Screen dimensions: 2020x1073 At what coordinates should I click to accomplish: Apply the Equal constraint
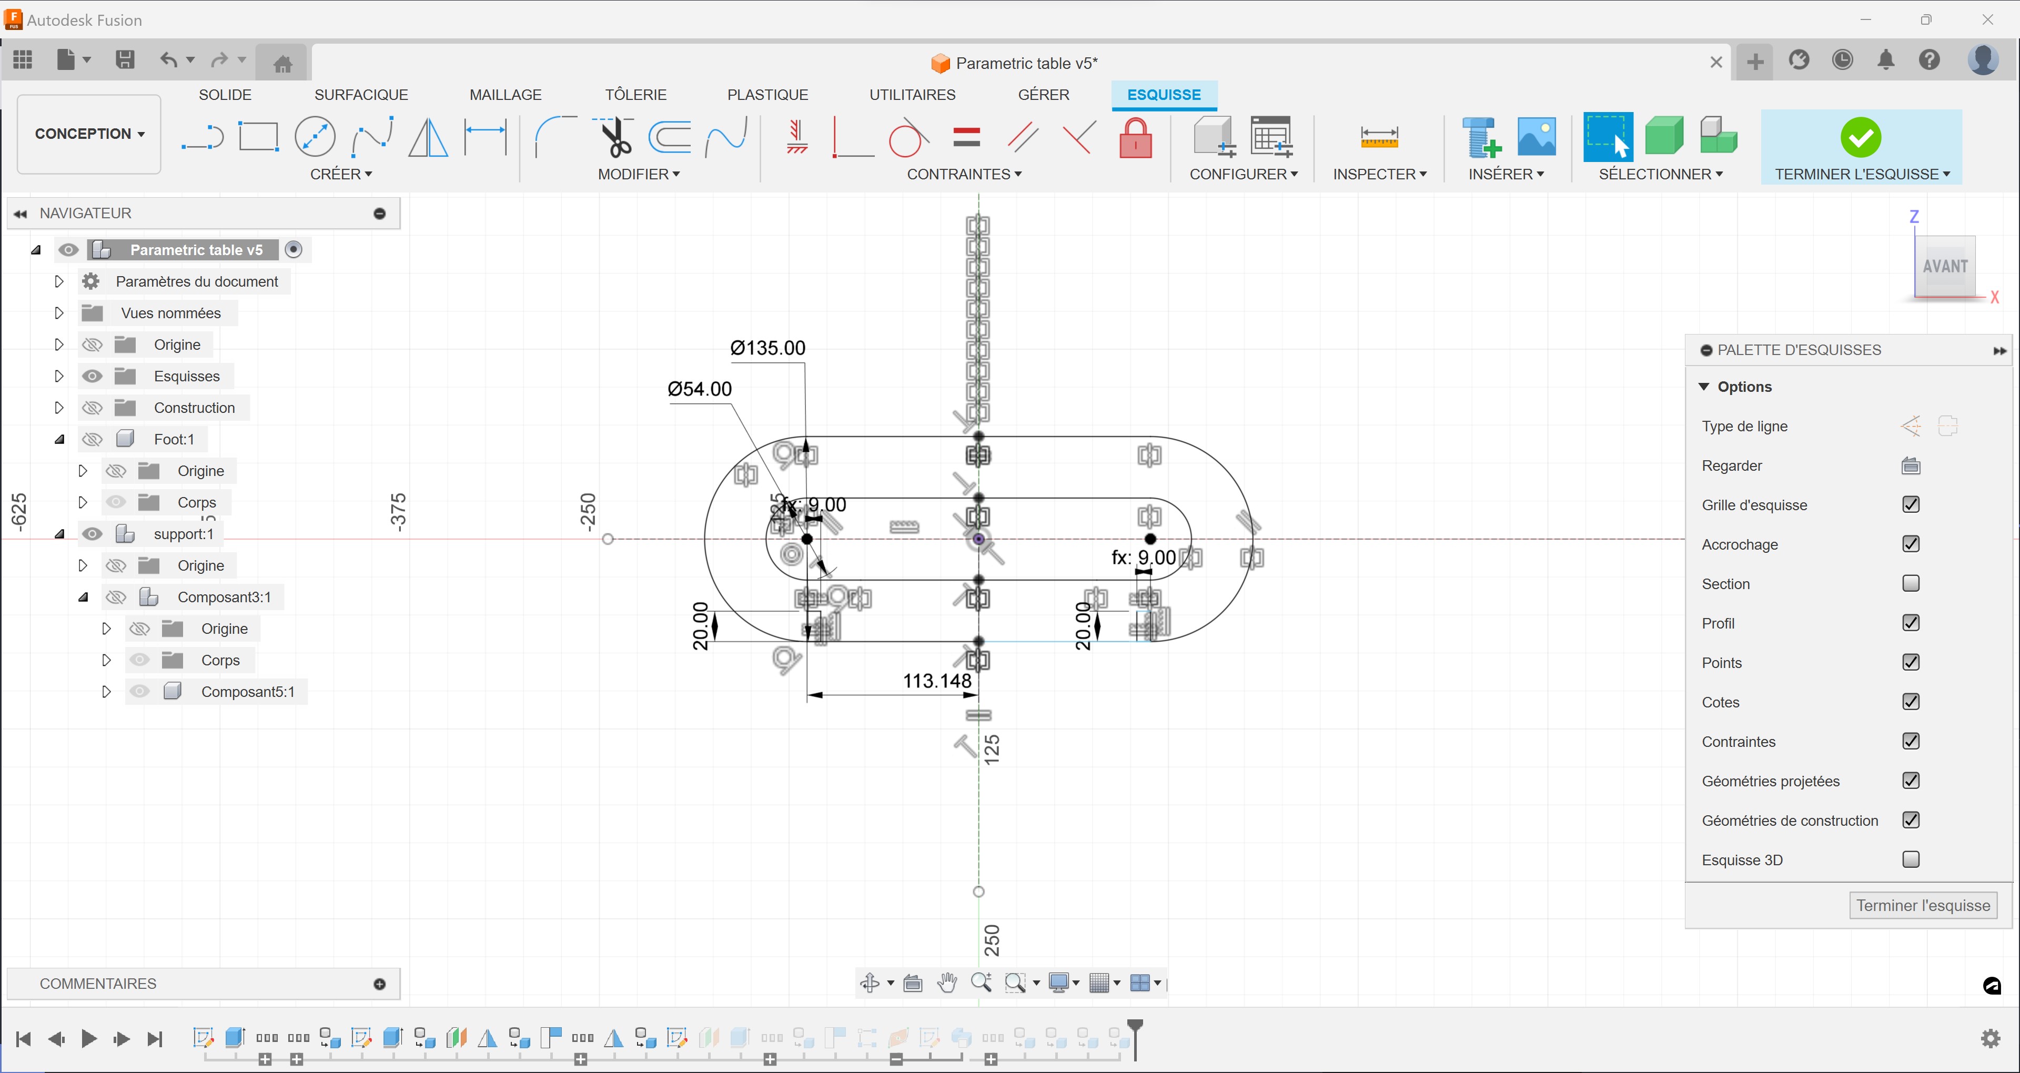966,138
